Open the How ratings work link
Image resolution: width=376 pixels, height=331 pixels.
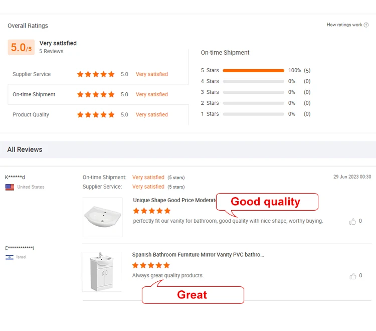tap(344, 25)
